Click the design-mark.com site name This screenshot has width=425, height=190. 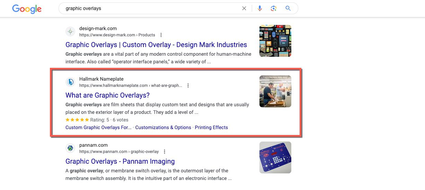coord(98,28)
